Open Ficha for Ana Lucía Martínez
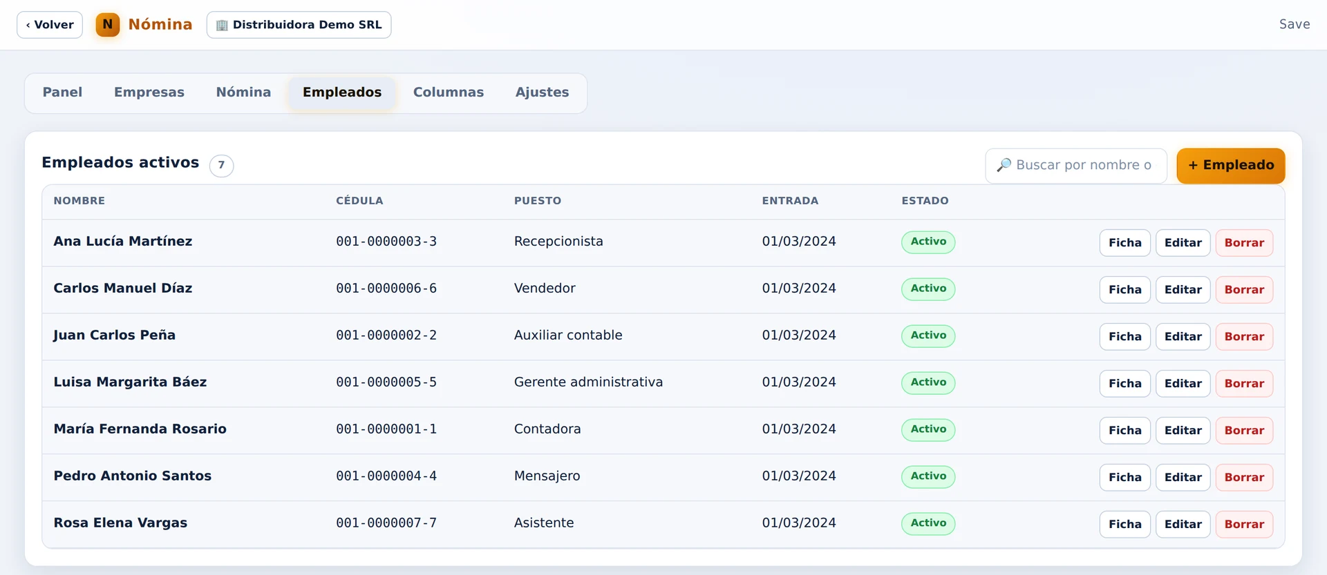1327x575 pixels. (x=1125, y=243)
